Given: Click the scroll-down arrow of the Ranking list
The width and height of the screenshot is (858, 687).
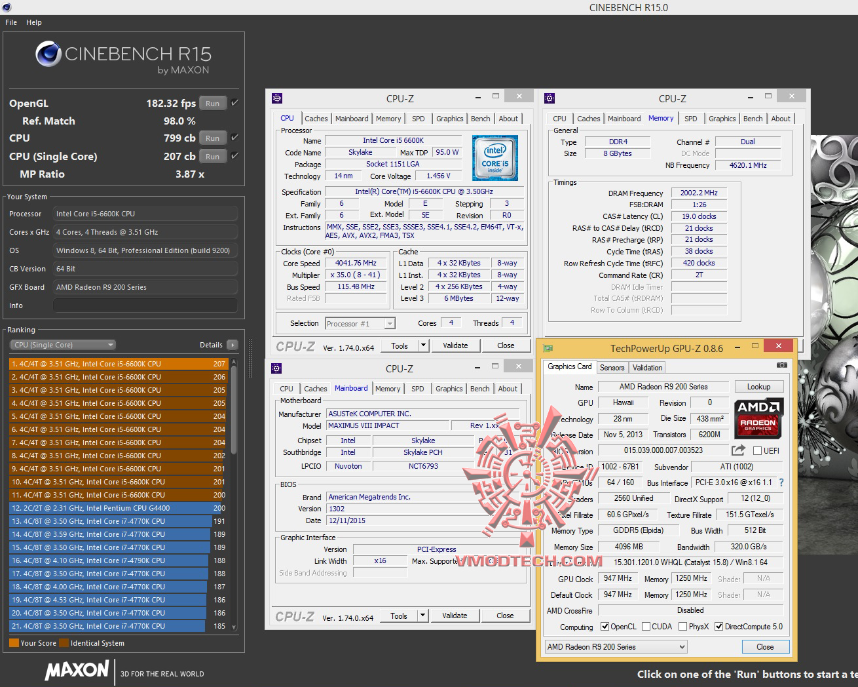Looking at the screenshot, I should tap(234, 627).
